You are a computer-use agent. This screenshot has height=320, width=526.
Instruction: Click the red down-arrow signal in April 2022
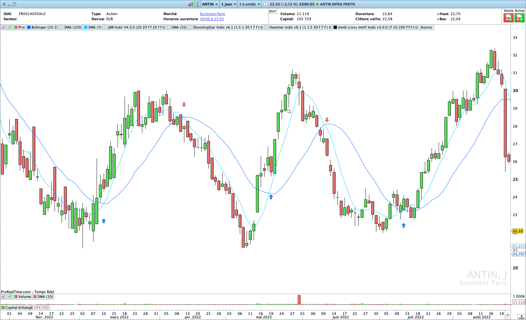184,105
